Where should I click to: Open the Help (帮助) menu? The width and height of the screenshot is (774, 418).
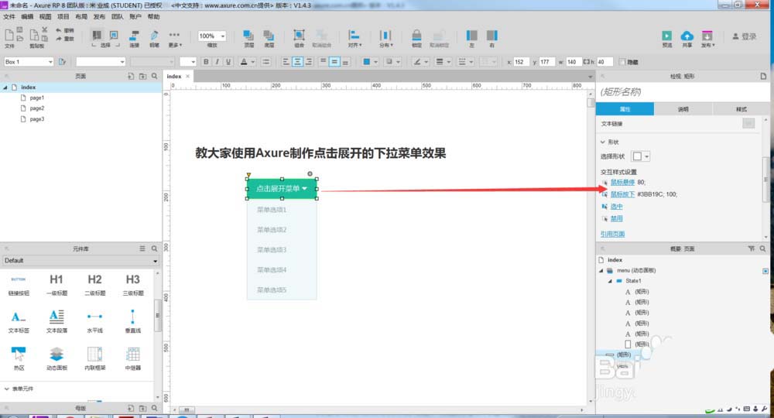pos(153,17)
